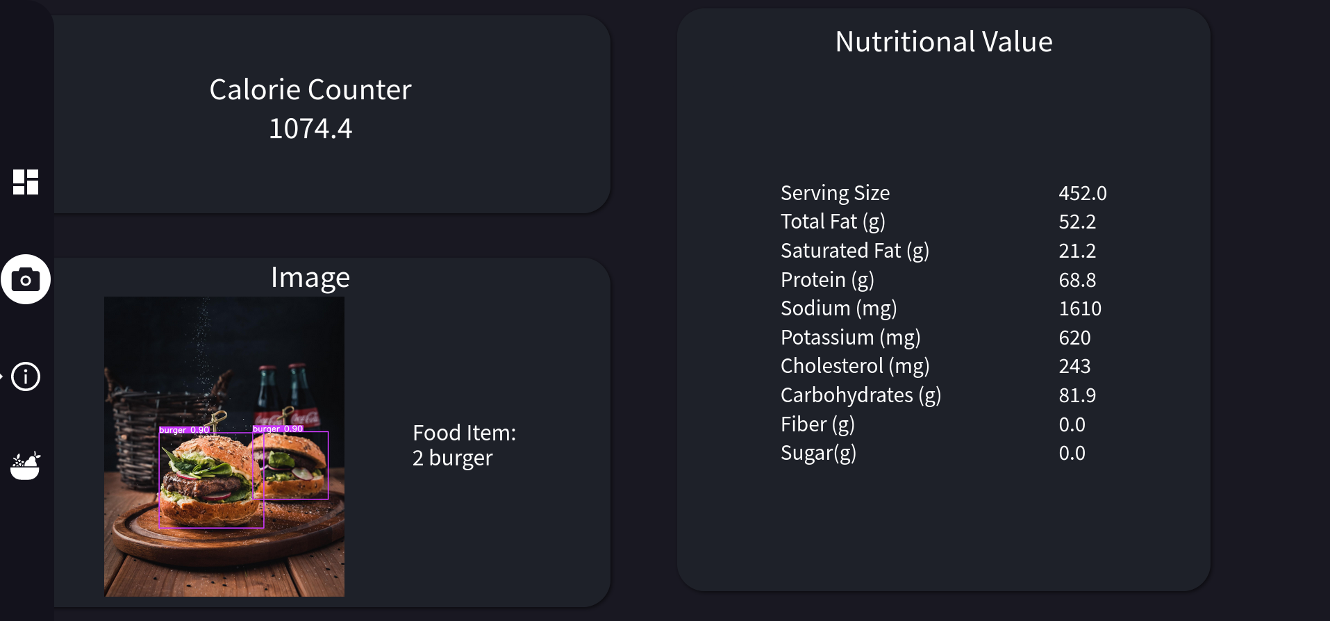The image size is (1330, 621).
Task: Open the food bowl icon in sidebar
Action: pos(26,465)
